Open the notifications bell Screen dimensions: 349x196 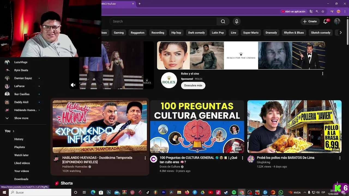325,22
